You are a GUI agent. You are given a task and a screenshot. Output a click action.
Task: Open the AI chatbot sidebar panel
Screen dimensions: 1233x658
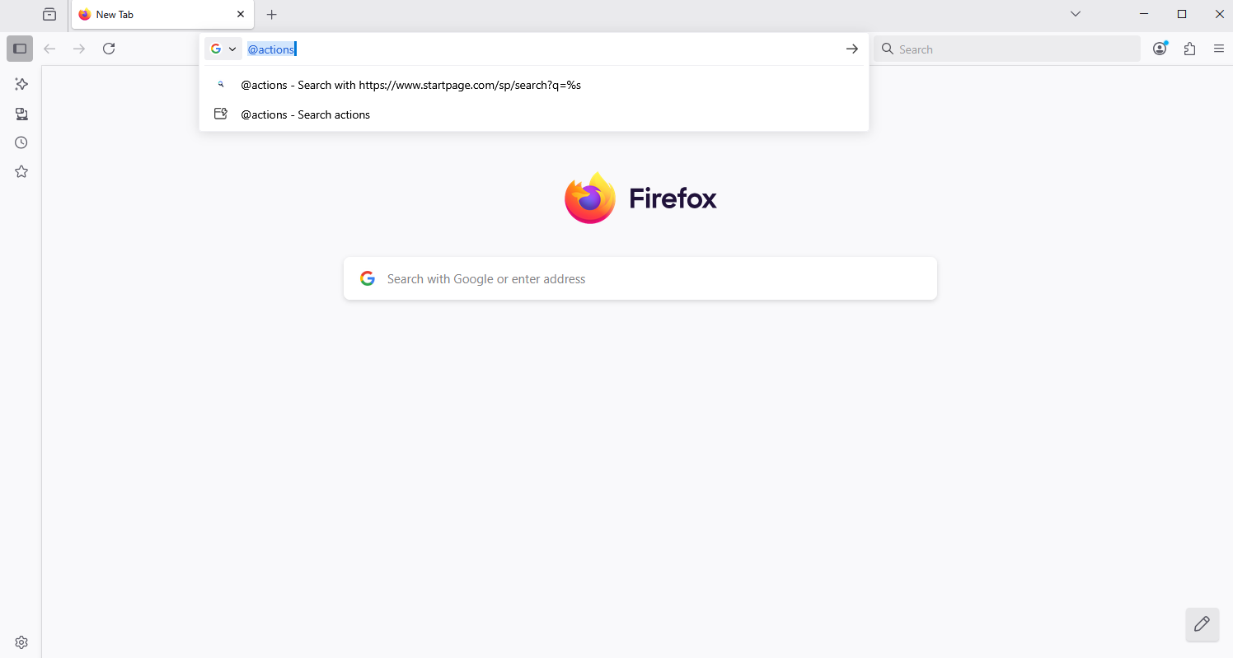[x=21, y=84]
